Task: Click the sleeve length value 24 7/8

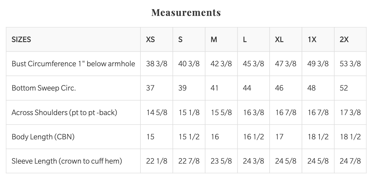Action: coord(350,161)
